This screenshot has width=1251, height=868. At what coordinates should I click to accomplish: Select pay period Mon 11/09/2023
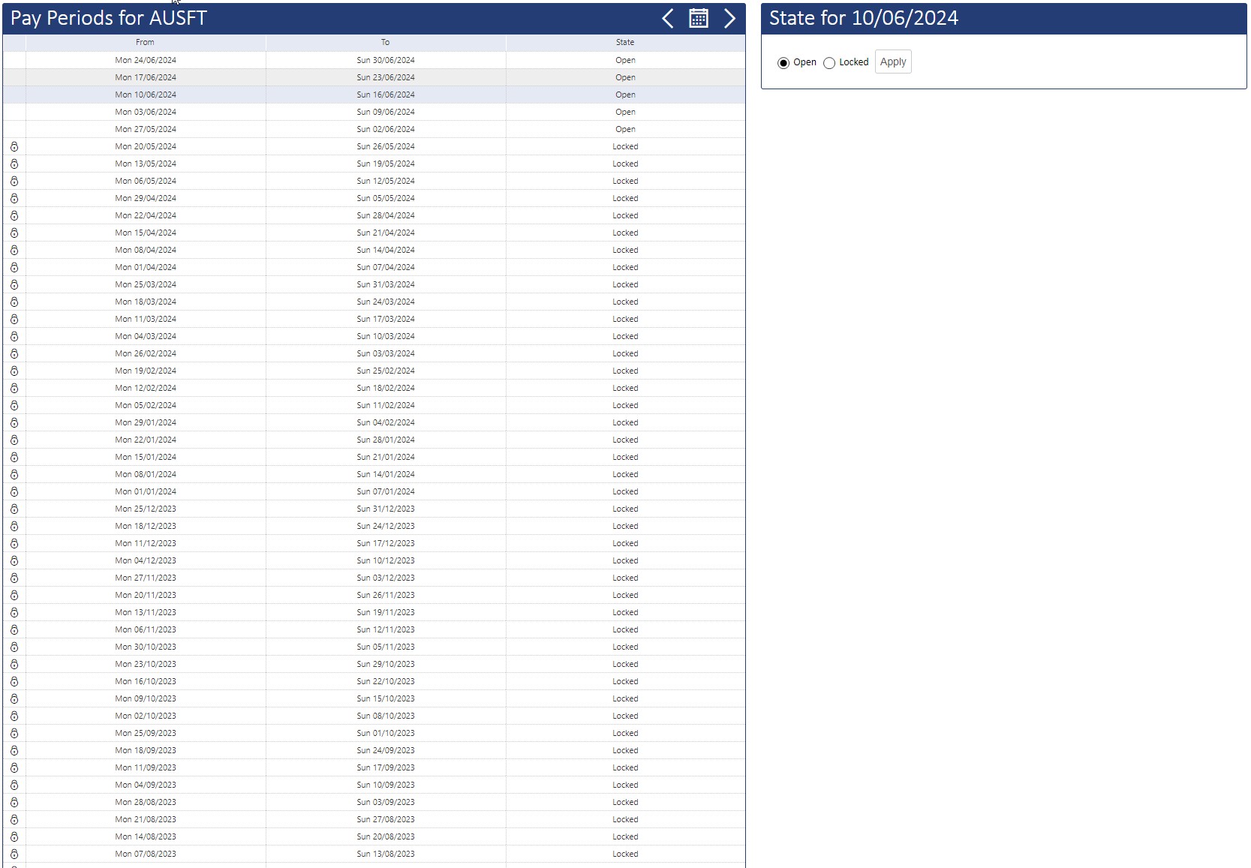click(146, 767)
